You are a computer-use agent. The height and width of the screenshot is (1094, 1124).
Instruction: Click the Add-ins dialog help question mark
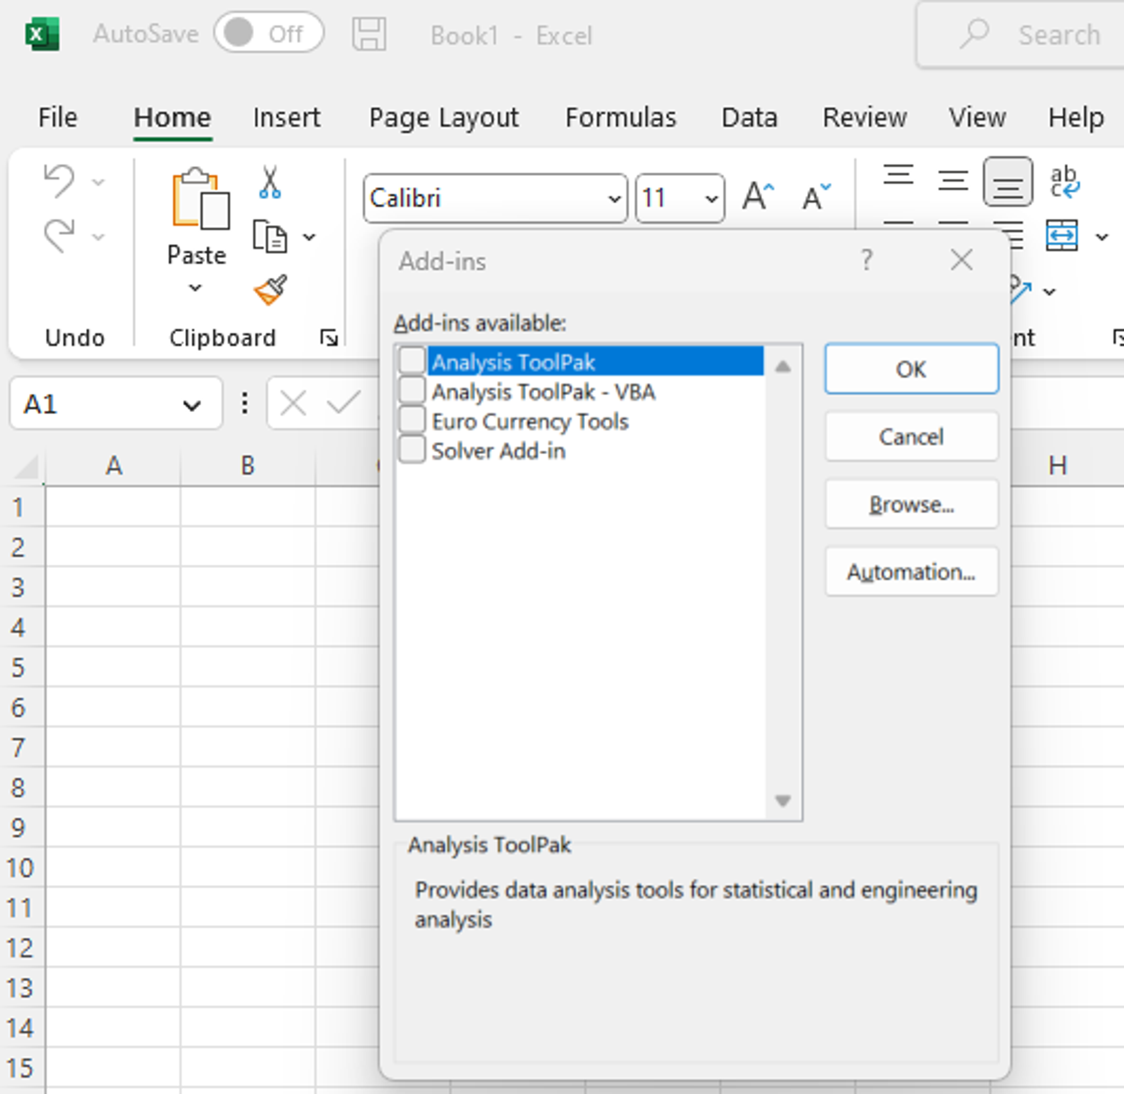[x=867, y=260]
